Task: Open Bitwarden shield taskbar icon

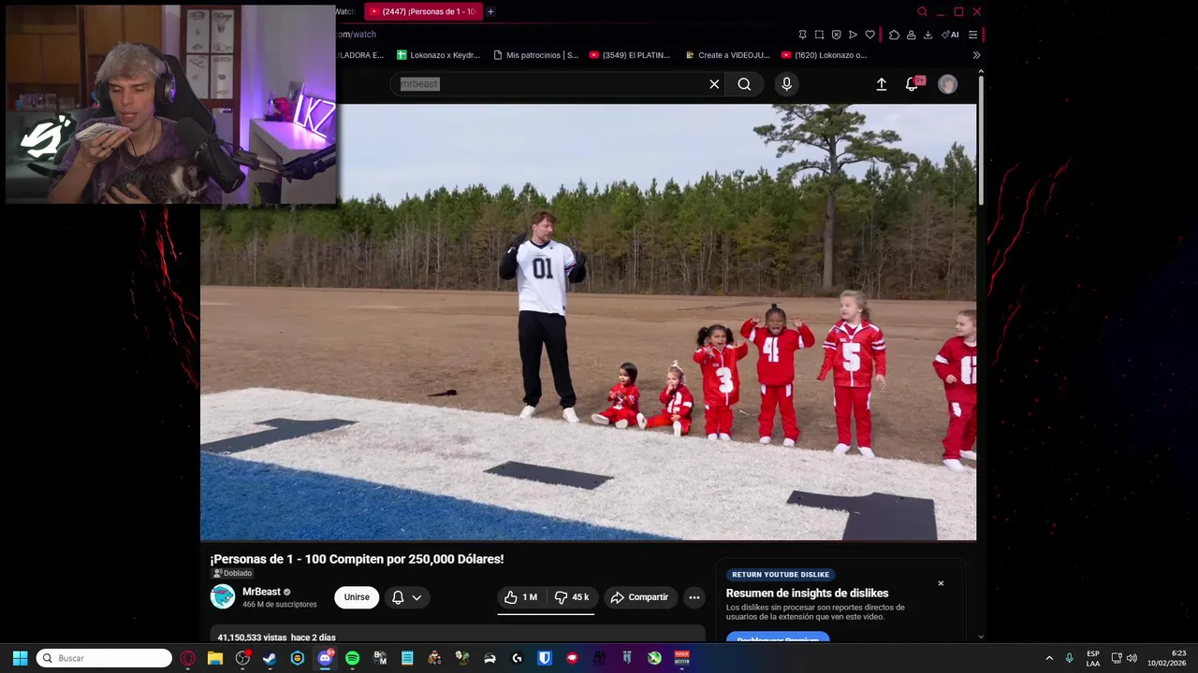Action: point(544,658)
